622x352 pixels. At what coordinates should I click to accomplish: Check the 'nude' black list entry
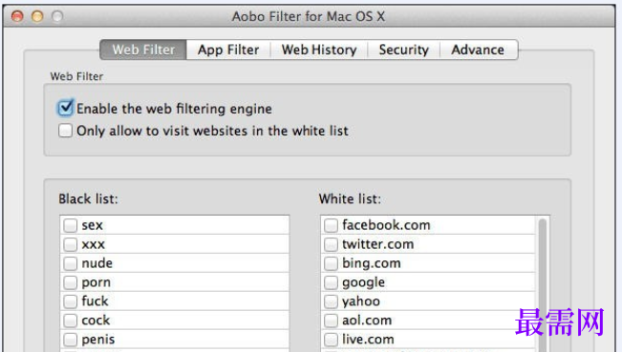(70, 263)
